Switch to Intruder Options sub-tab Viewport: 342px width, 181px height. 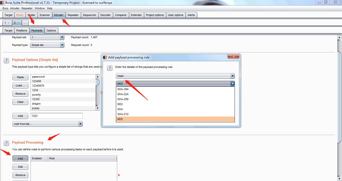[51, 30]
